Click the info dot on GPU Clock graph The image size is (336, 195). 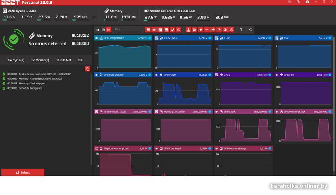270,111
